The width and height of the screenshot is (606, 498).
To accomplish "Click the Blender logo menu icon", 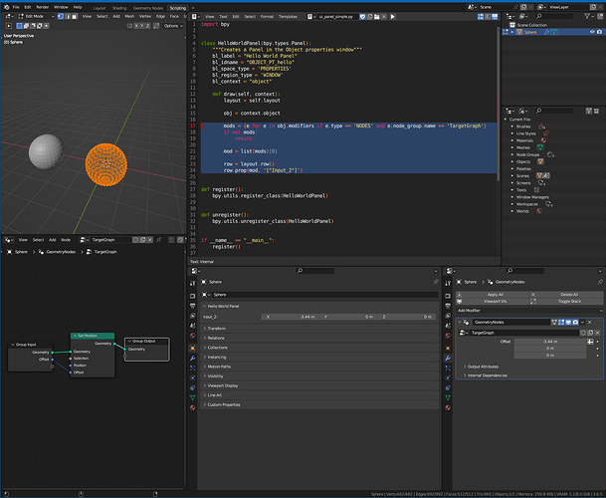I will (x=7, y=7).
